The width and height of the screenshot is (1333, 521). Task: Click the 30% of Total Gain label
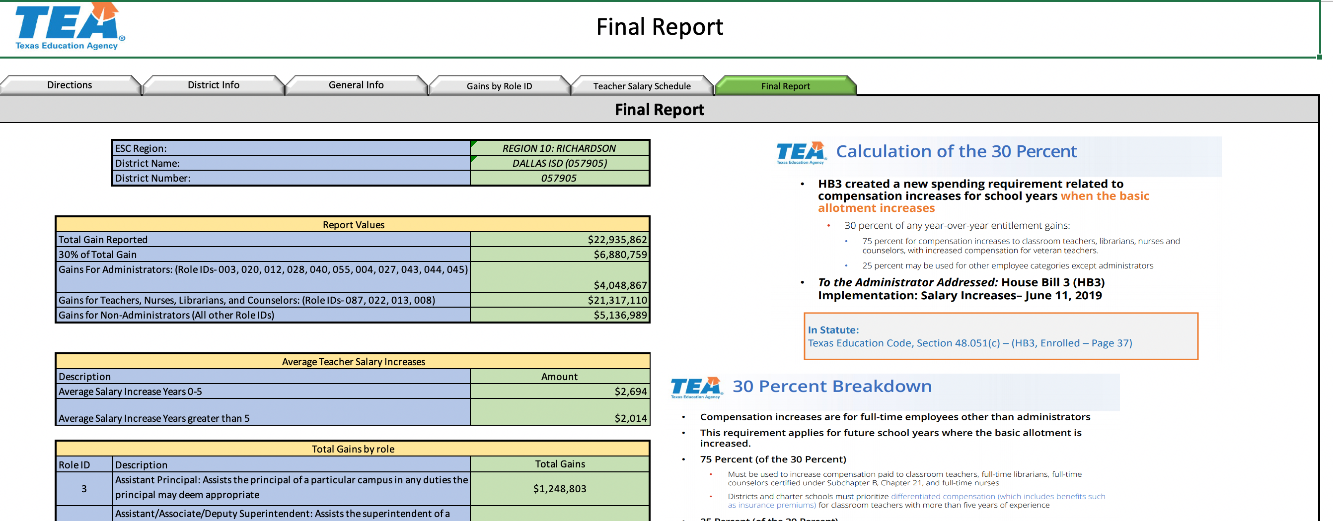pyautogui.click(x=263, y=254)
